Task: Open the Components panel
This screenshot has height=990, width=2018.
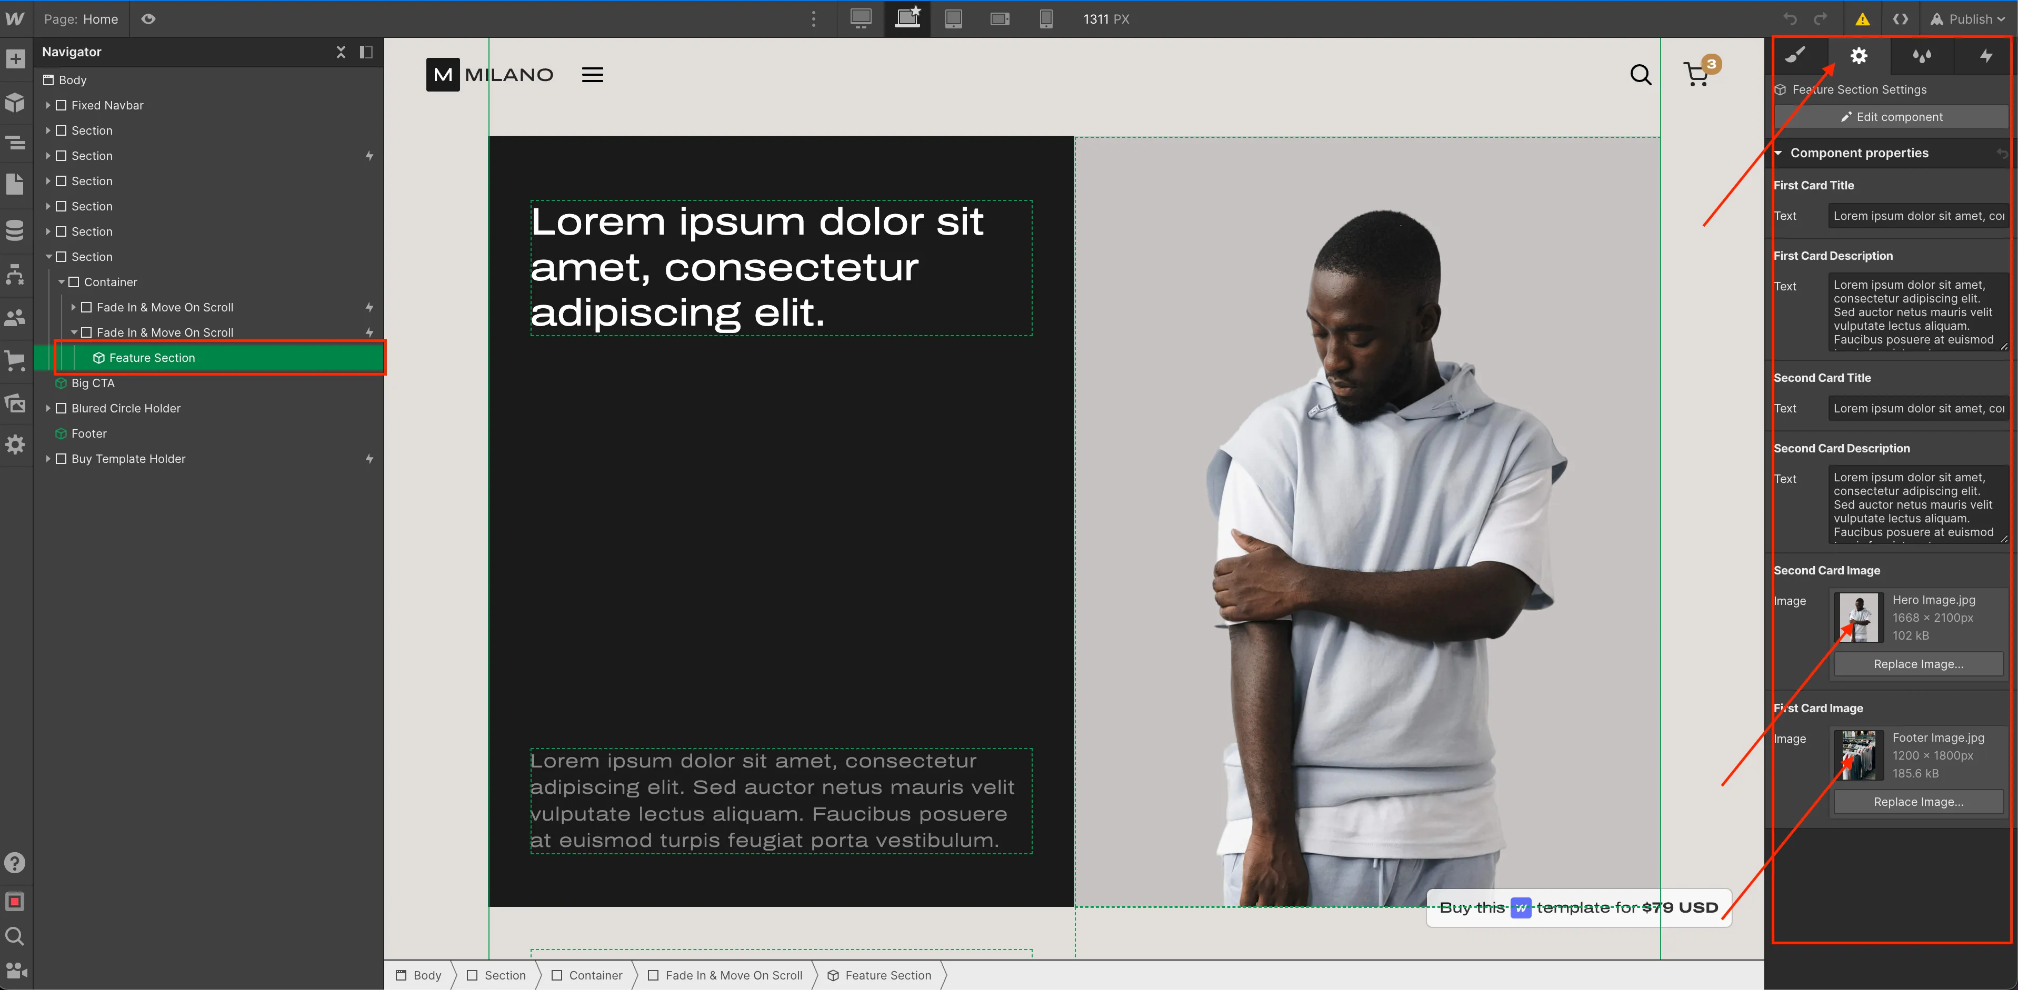Action: pos(15,103)
